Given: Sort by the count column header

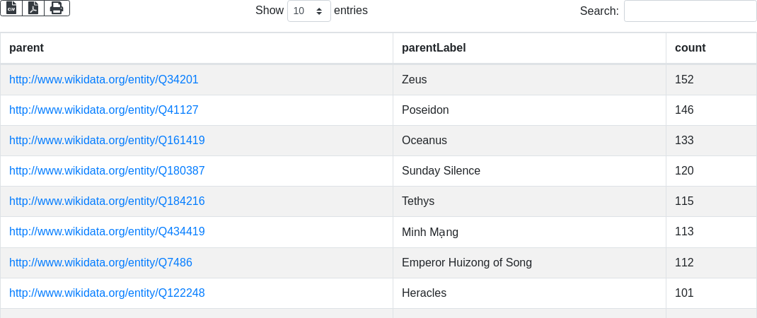Looking at the screenshot, I should point(690,48).
